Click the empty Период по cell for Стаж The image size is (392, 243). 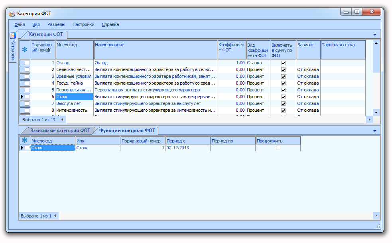[233, 148]
